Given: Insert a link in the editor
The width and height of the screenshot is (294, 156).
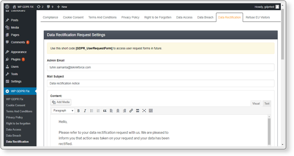Looking at the screenshot, I should [131, 111].
